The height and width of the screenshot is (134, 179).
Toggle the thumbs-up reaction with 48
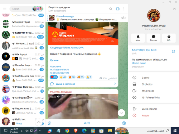pyautogui.click(x=63, y=77)
